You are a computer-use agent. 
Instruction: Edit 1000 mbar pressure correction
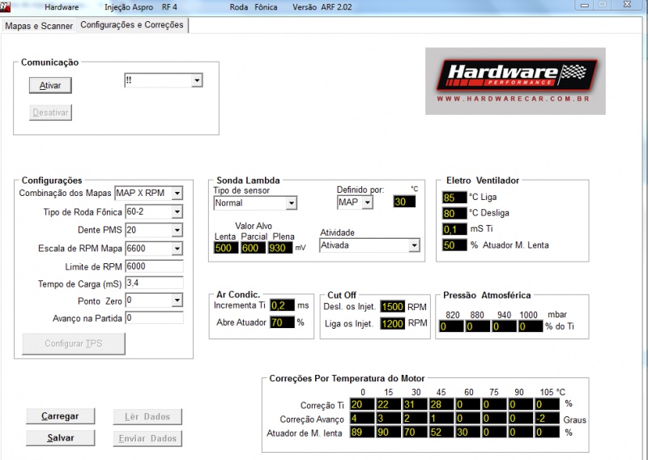click(x=531, y=326)
